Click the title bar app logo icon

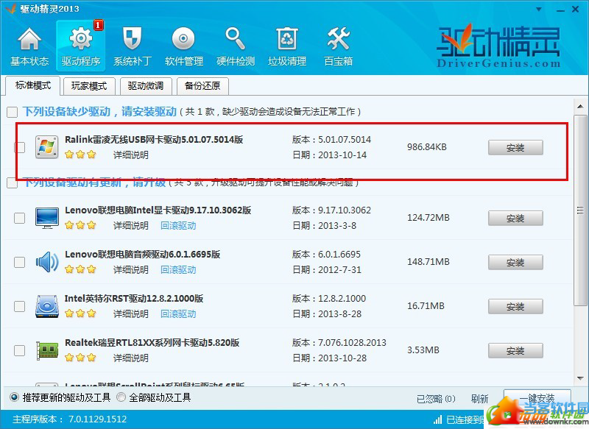[11, 9]
